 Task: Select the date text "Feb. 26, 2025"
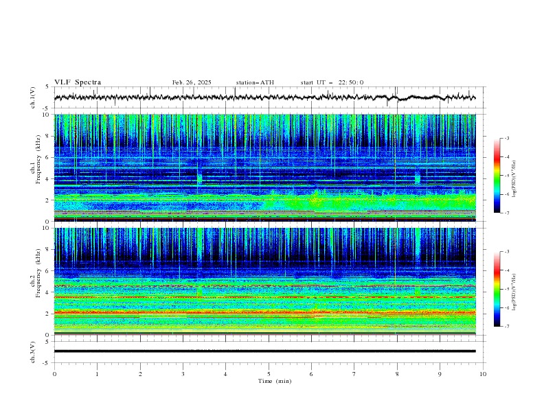coord(192,82)
